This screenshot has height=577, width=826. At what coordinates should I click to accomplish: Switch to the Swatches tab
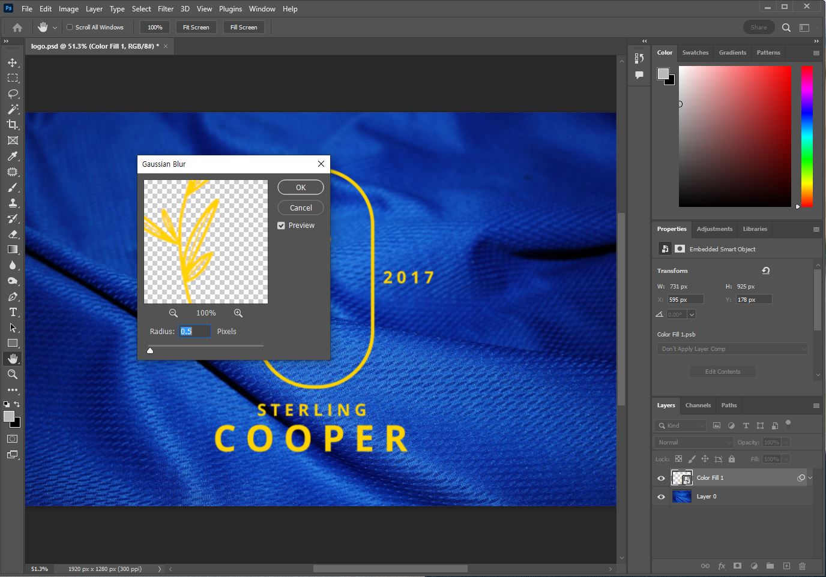[x=695, y=53]
